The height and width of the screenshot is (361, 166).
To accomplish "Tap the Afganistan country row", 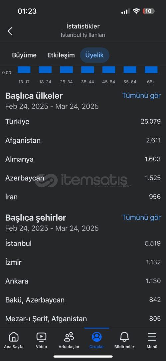I will pos(83,140).
